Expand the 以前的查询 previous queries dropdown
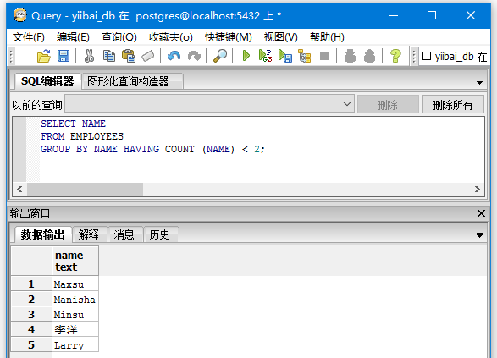The height and width of the screenshot is (358, 497). click(x=347, y=104)
